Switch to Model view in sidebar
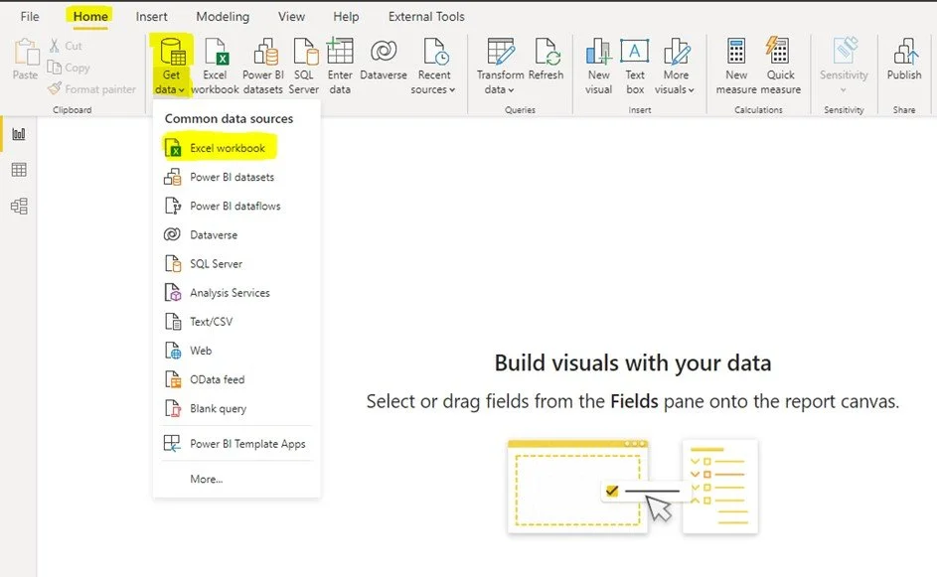 point(19,207)
